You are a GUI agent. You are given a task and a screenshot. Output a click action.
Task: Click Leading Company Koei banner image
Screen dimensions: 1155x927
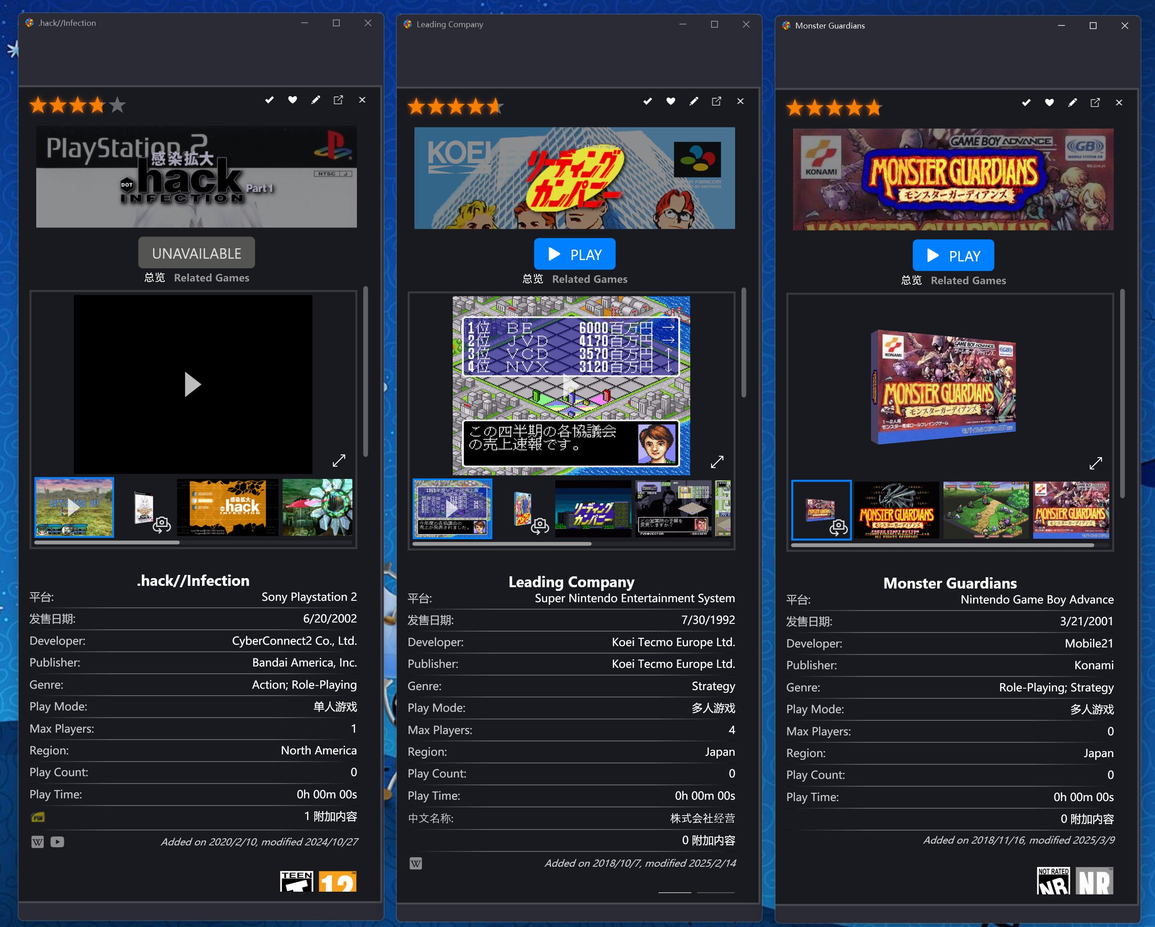point(575,179)
